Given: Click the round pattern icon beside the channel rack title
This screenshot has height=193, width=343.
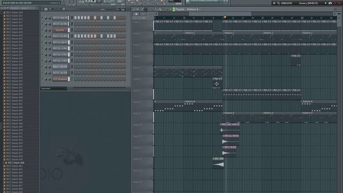Looking at the screenshot, I should point(64,9).
